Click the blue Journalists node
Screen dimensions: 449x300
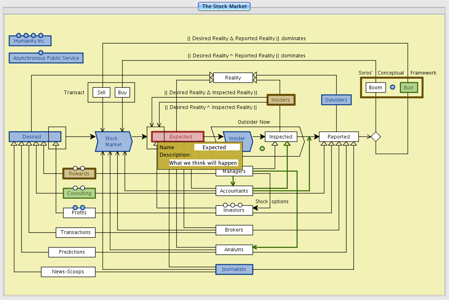pos(234,269)
